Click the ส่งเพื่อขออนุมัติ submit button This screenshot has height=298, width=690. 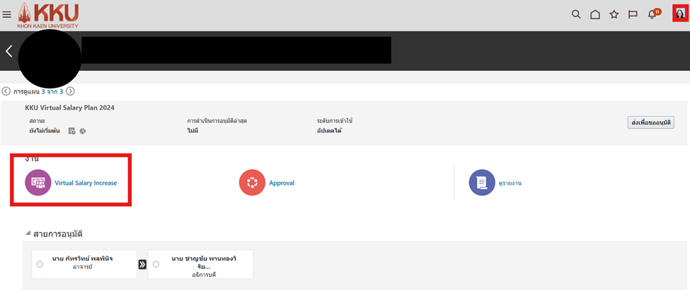650,122
